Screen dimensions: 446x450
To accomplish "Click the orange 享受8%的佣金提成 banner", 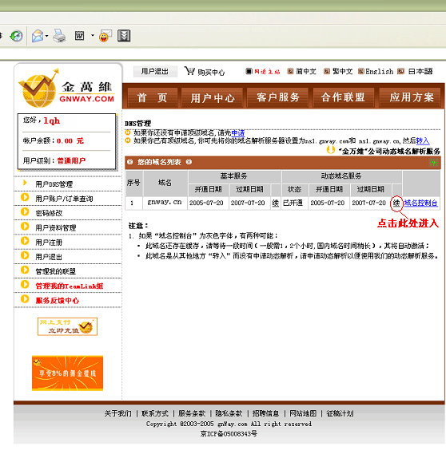I will 67,373.
